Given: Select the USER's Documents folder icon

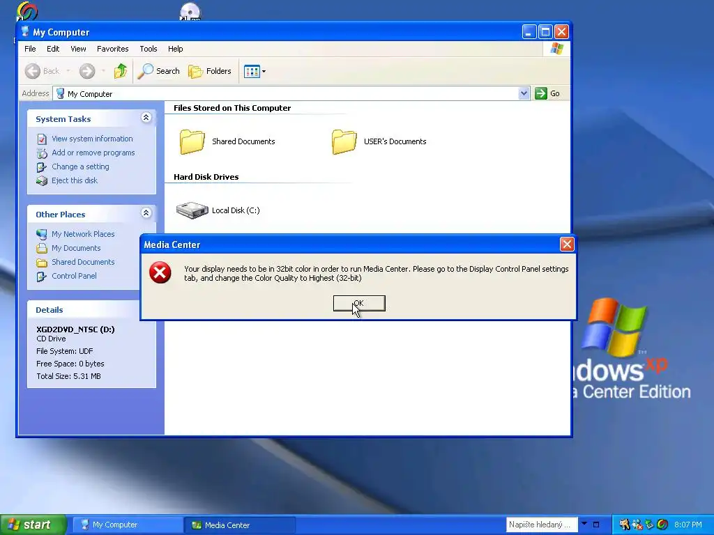Looking at the screenshot, I should click(x=344, y=141).
